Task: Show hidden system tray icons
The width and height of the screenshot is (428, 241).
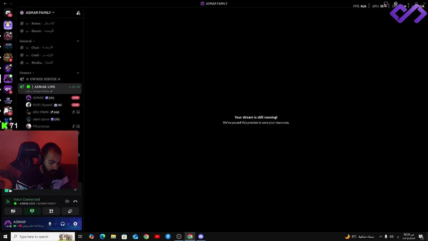Action: [381, 237]
